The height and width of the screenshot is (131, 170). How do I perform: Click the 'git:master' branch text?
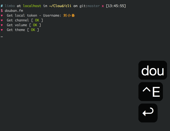90,6
